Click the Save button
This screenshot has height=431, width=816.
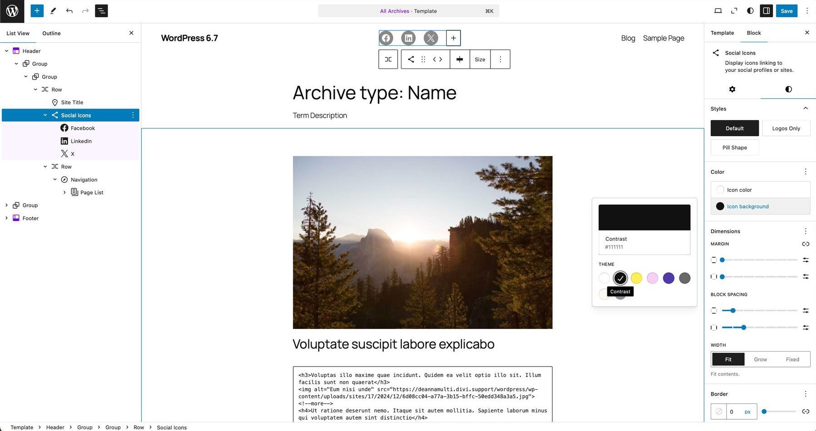pos(786,10)
